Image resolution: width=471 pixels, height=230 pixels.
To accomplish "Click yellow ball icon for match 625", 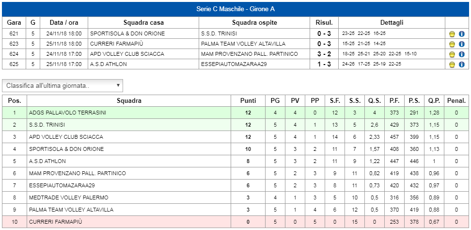I will click(452, 65).
